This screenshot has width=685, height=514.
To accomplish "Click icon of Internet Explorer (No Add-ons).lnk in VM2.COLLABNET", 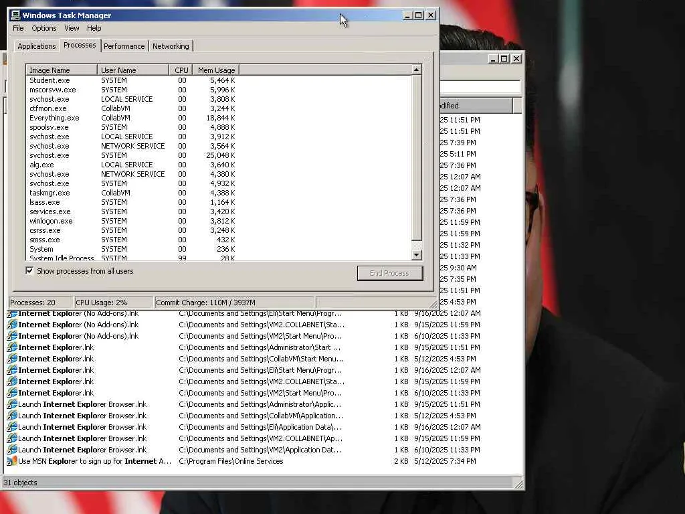I will [12, 325].
